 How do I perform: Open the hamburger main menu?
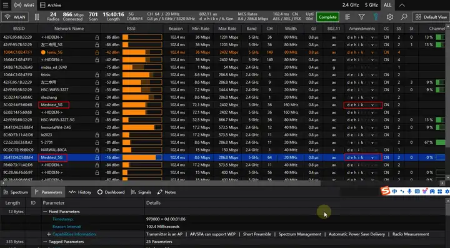pyautogui.click(x=6, y=5)
